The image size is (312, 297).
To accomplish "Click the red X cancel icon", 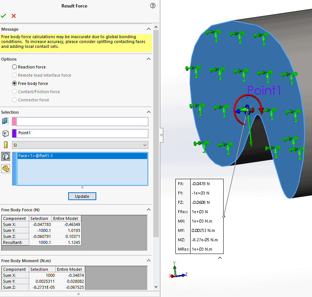I will click(14, 16).
